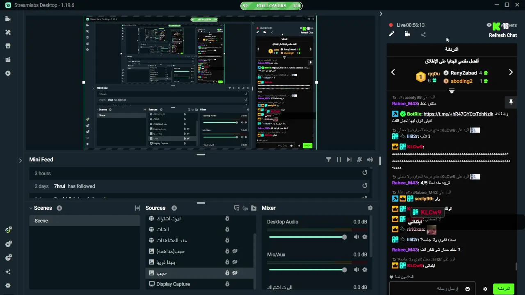The height and width of the screenshot is (295, 525).
Task: Open emoji picker in chat input
Action: (x=468, y=289)
